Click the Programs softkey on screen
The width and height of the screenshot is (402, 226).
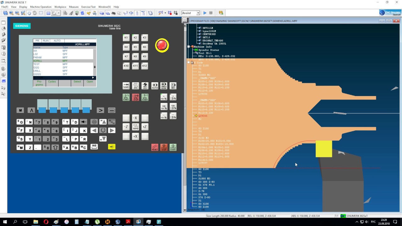tap(39, 83)
